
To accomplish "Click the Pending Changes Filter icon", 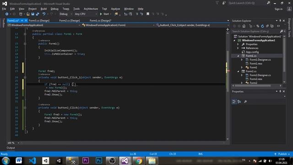I will point(251,26).
